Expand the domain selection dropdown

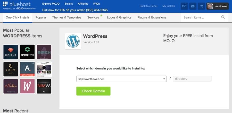pos(121,79)
